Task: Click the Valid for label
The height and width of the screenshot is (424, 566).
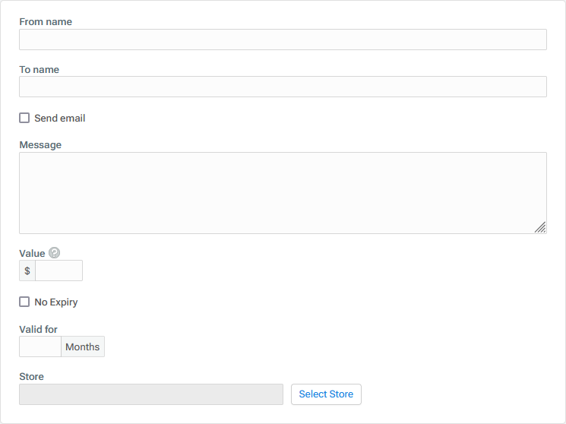Action: (39, 330)
